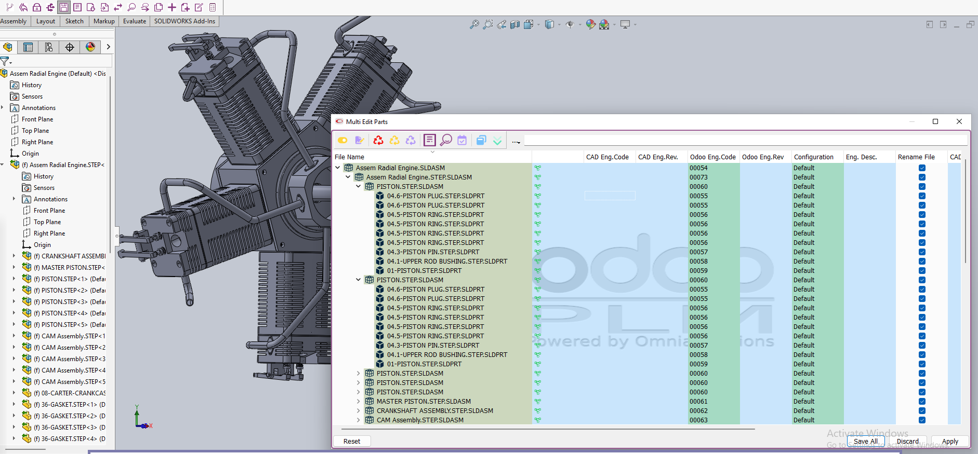Screen dimensions: 978x454
Task: Switch to the Assembly tab
Action: tap(14, 21)
